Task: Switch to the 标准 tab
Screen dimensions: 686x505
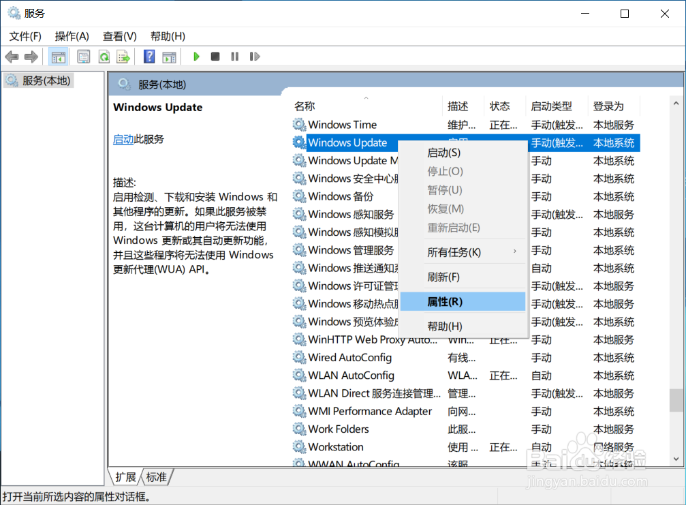Action: (x=156, y=477)
